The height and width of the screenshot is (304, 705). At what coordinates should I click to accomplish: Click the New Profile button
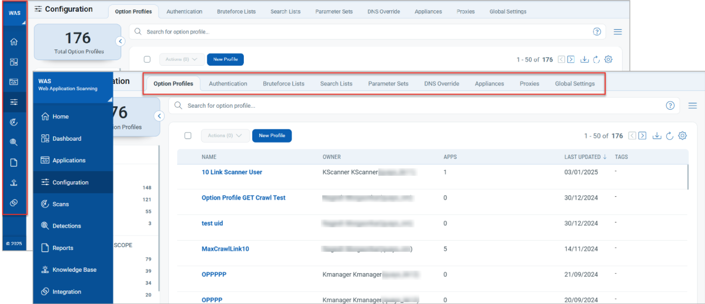[272, 135]
